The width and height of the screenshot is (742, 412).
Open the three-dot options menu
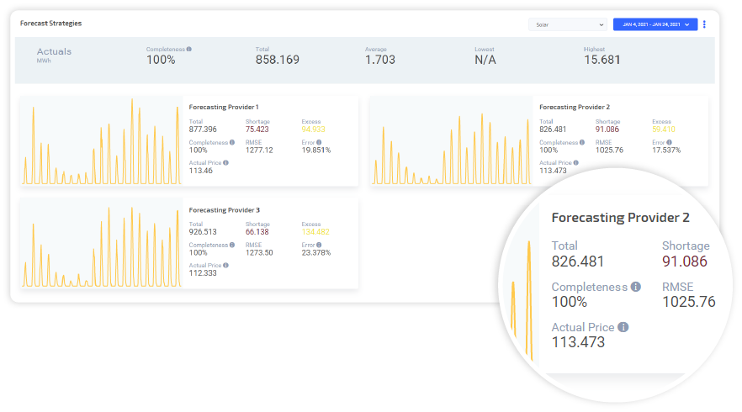(704, 24)
